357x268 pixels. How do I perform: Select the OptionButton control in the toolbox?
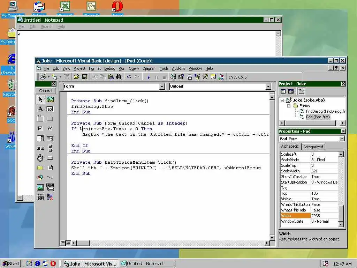[50, 128]
